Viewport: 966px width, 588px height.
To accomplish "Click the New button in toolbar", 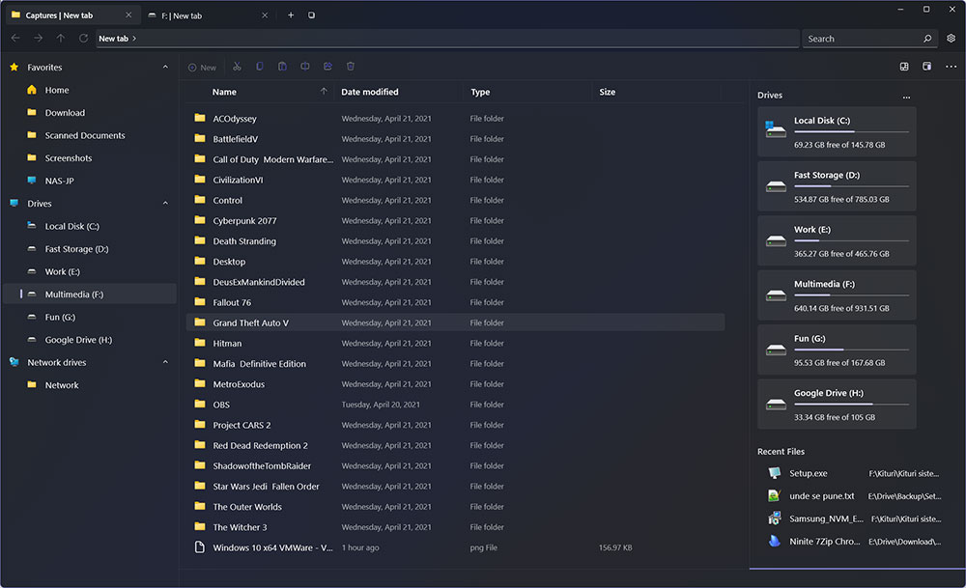I will [x=202, y=68].
